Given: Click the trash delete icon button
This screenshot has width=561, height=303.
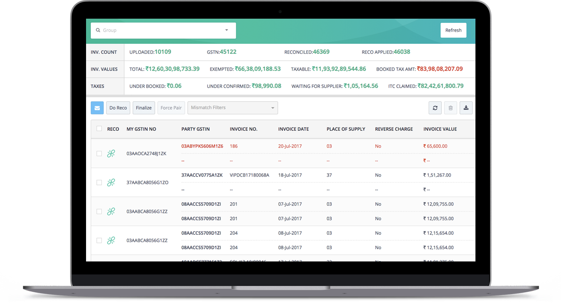Looking at the screenshot, I should tap(451, 108).
